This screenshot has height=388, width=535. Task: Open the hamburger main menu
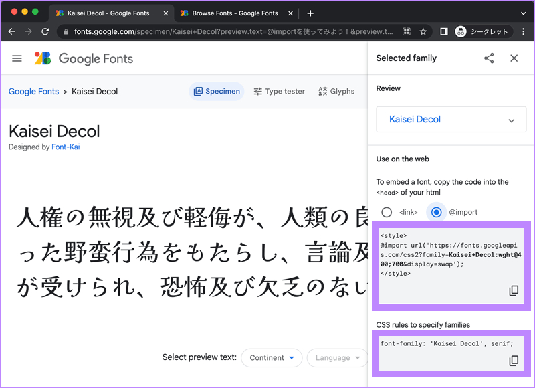[17, 58]
